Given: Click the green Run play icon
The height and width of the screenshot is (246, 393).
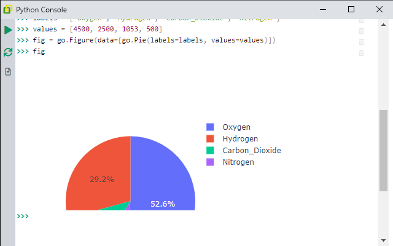Looking at the screenshot, I should (x=8, y=30).
